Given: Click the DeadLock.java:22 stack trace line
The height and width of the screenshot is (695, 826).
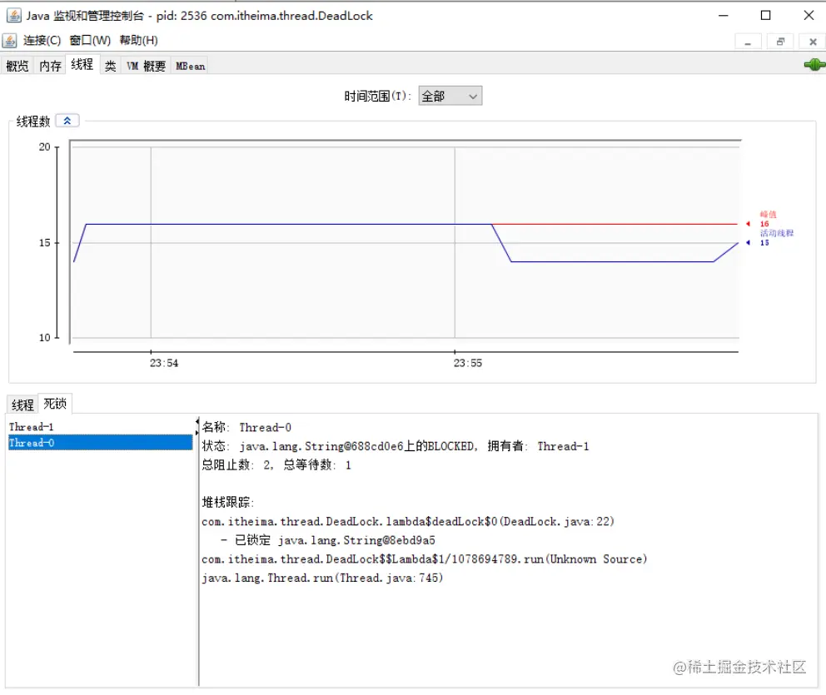Looking at the screenshot, I should (x=408, y=521).
